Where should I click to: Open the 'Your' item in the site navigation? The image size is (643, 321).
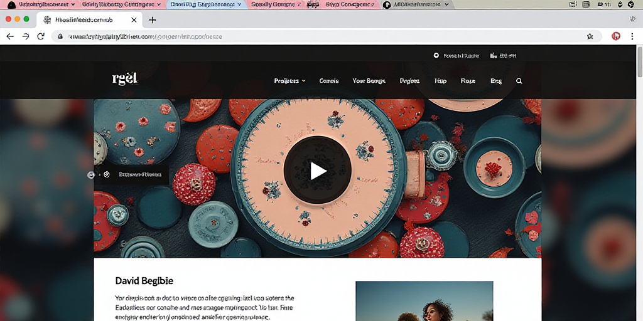(369, 81)
